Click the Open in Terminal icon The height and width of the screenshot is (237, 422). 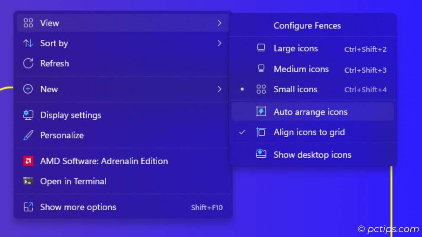click(28, 181)
